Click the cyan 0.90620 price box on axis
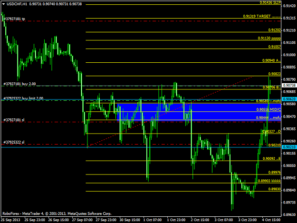The image size is (297, 223). pyautogui.click(x=289, y=99)
